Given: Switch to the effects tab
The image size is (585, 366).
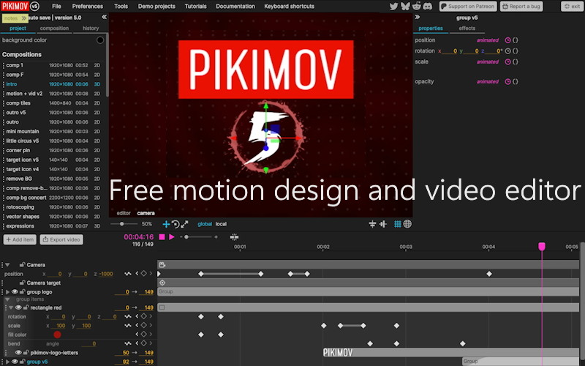Looking at the screenshot, I should [x=467, y=29].
